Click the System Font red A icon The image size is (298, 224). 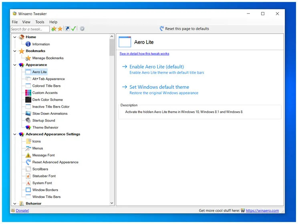point(28,183)
